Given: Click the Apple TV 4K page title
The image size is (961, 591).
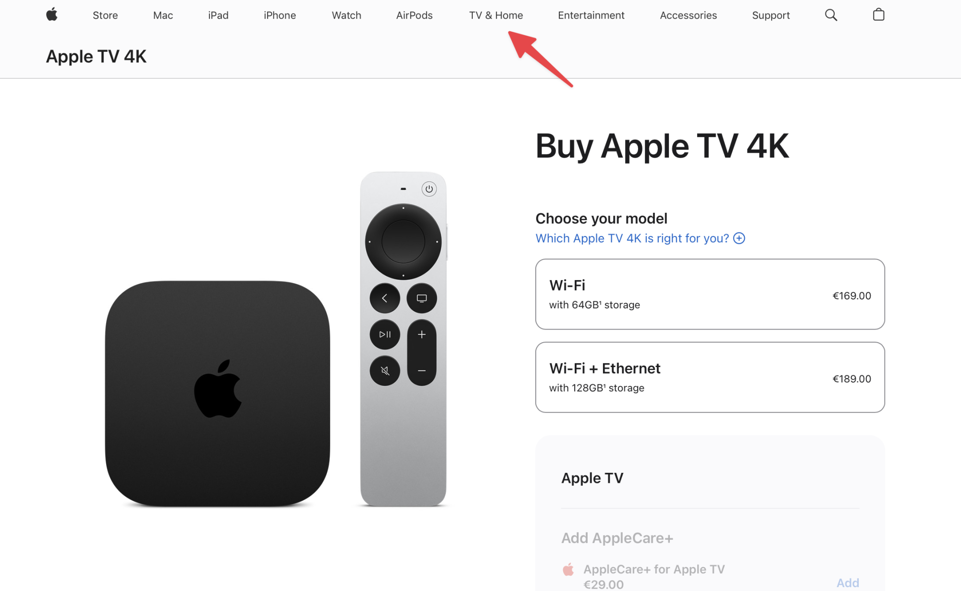Looking at the screenshot, I should tap(96, 57).
